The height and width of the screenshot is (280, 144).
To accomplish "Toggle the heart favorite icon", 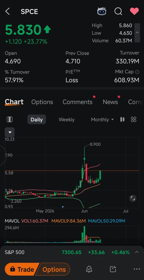I will (x=134, y=11).
